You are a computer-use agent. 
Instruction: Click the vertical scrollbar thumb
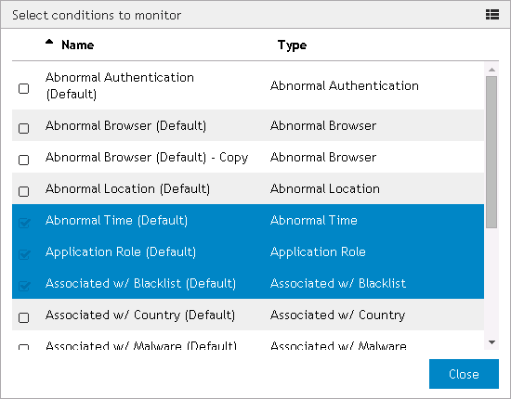pos(491,152)
